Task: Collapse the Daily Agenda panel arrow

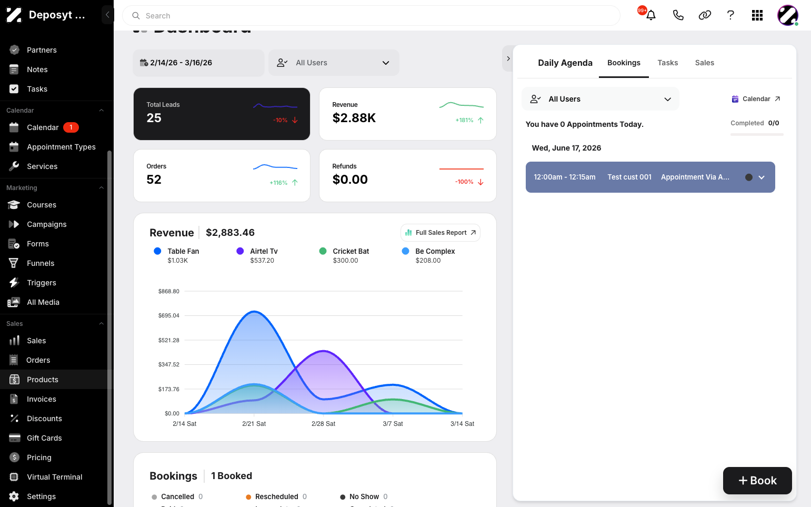Action: coord(508,58)
